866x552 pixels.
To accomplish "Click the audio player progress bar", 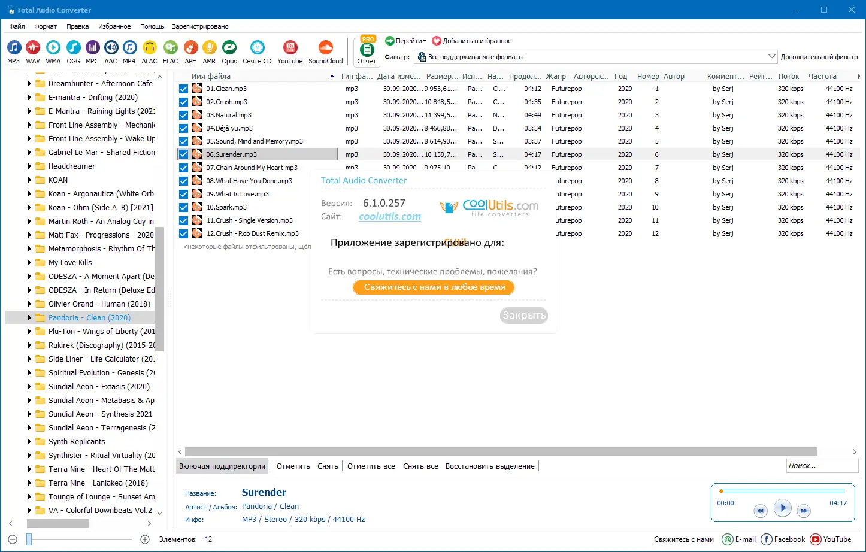I will click(782, 492).
